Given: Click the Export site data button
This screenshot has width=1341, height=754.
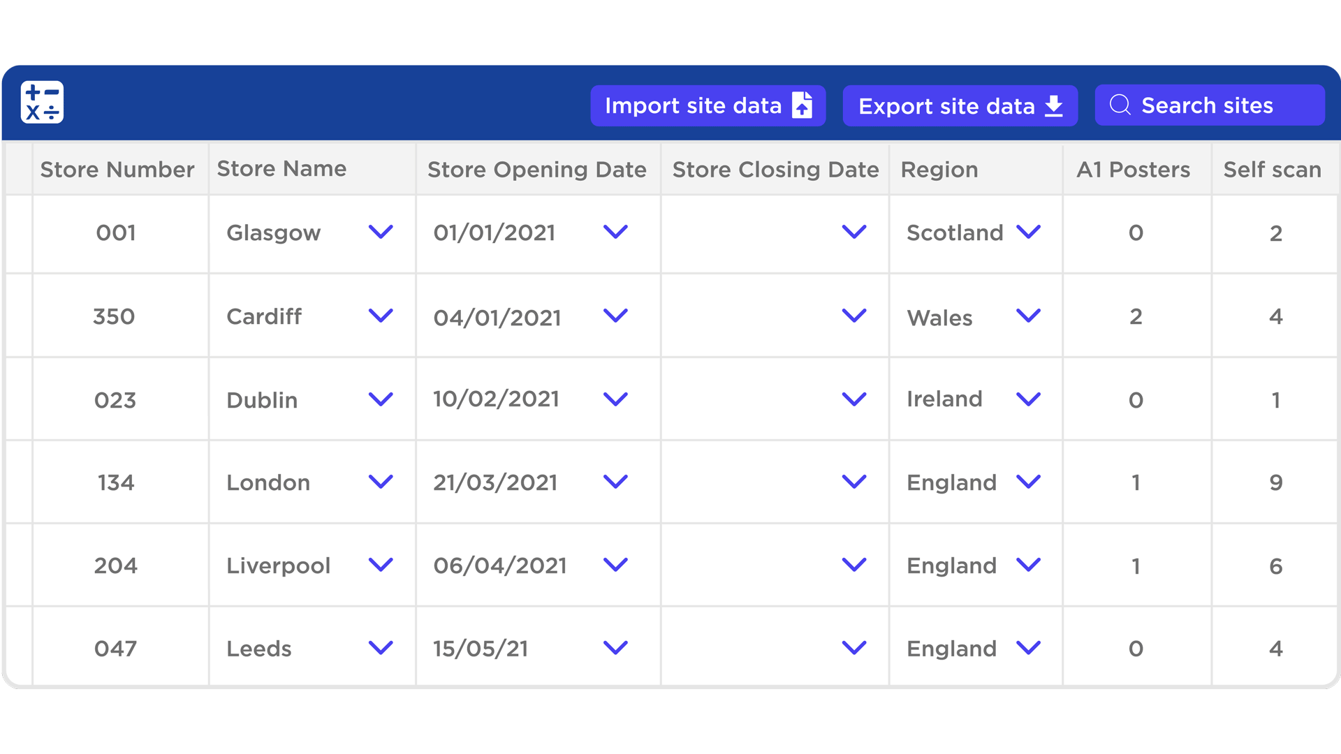Looking at the screenshot, I should pos(960,105).
